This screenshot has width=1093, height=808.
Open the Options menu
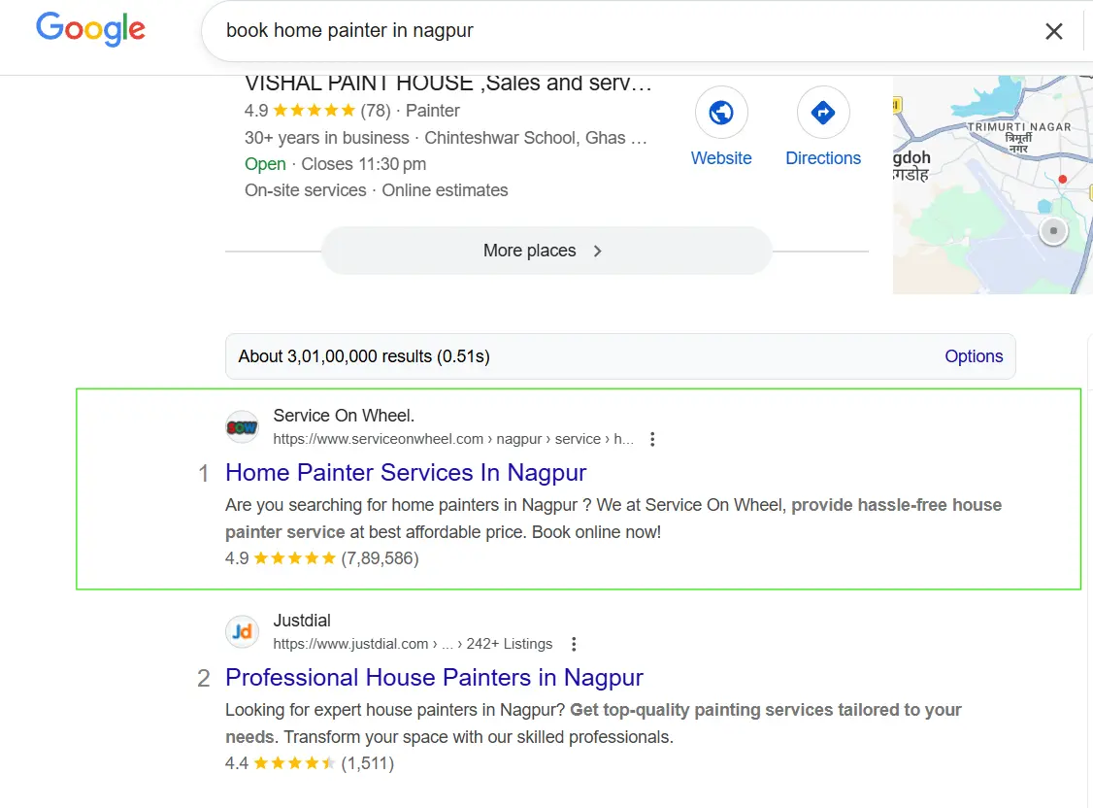coord(973,356)
